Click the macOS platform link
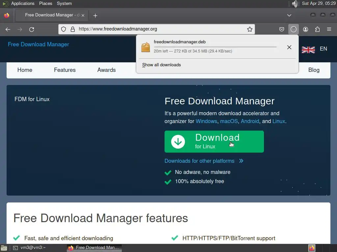The height and width of the screenshot is (252, 337). 229,121
